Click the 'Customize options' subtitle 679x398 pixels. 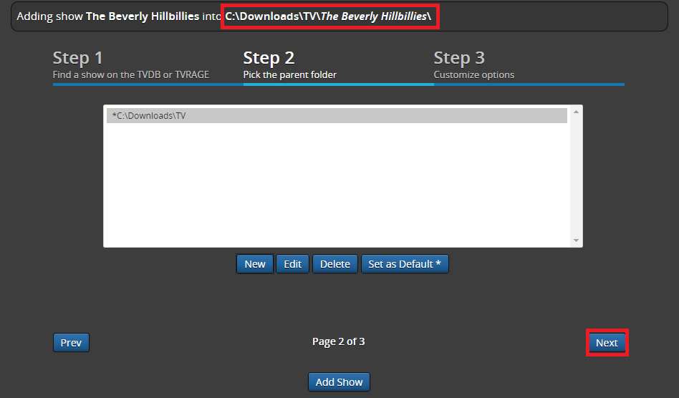point(473,74)
